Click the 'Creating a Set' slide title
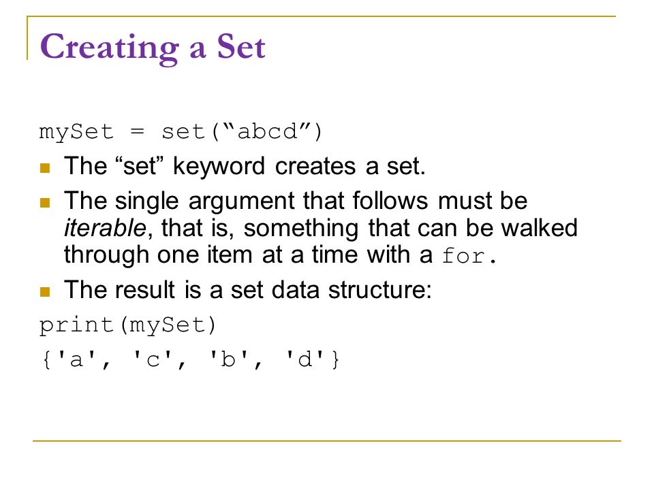Screen dimensions: 654x490 (x=153, y=48)
